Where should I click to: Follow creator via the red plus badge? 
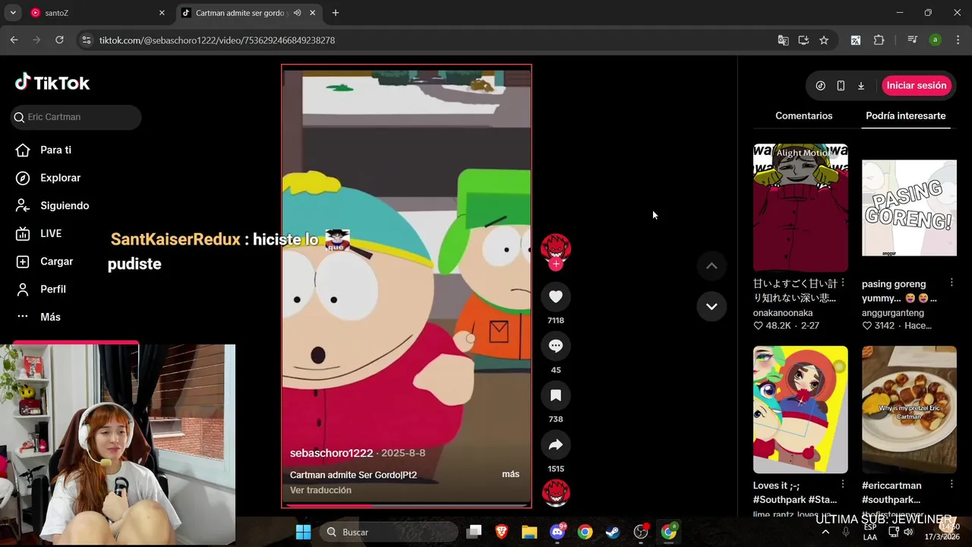click(556, 264)
